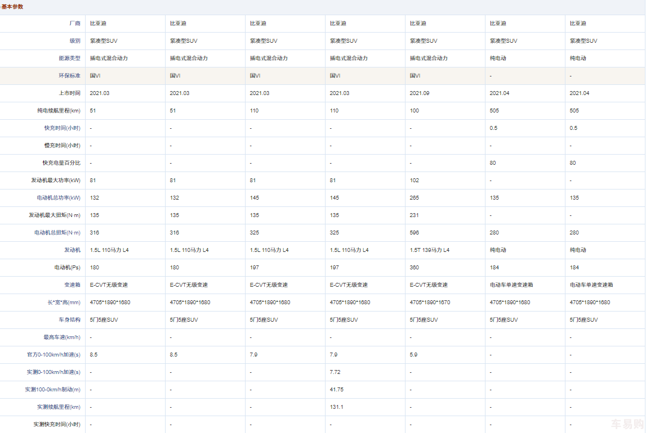Open the 慢充时间(小时) parameter link
This screenshot has height=433, width=646.
[62, 146]
